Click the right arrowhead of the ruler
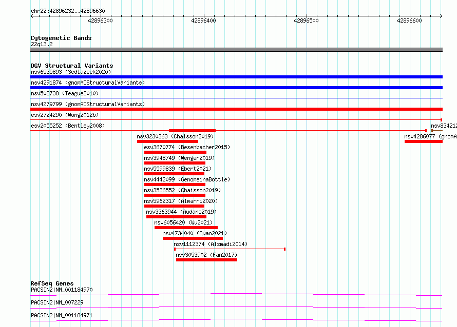Viewport: 457px width, 327px height. pos(441,16)
